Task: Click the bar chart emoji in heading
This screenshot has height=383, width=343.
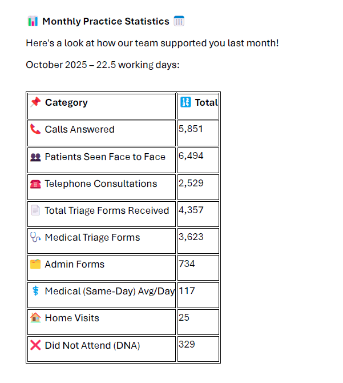Action: coord(33,21)
